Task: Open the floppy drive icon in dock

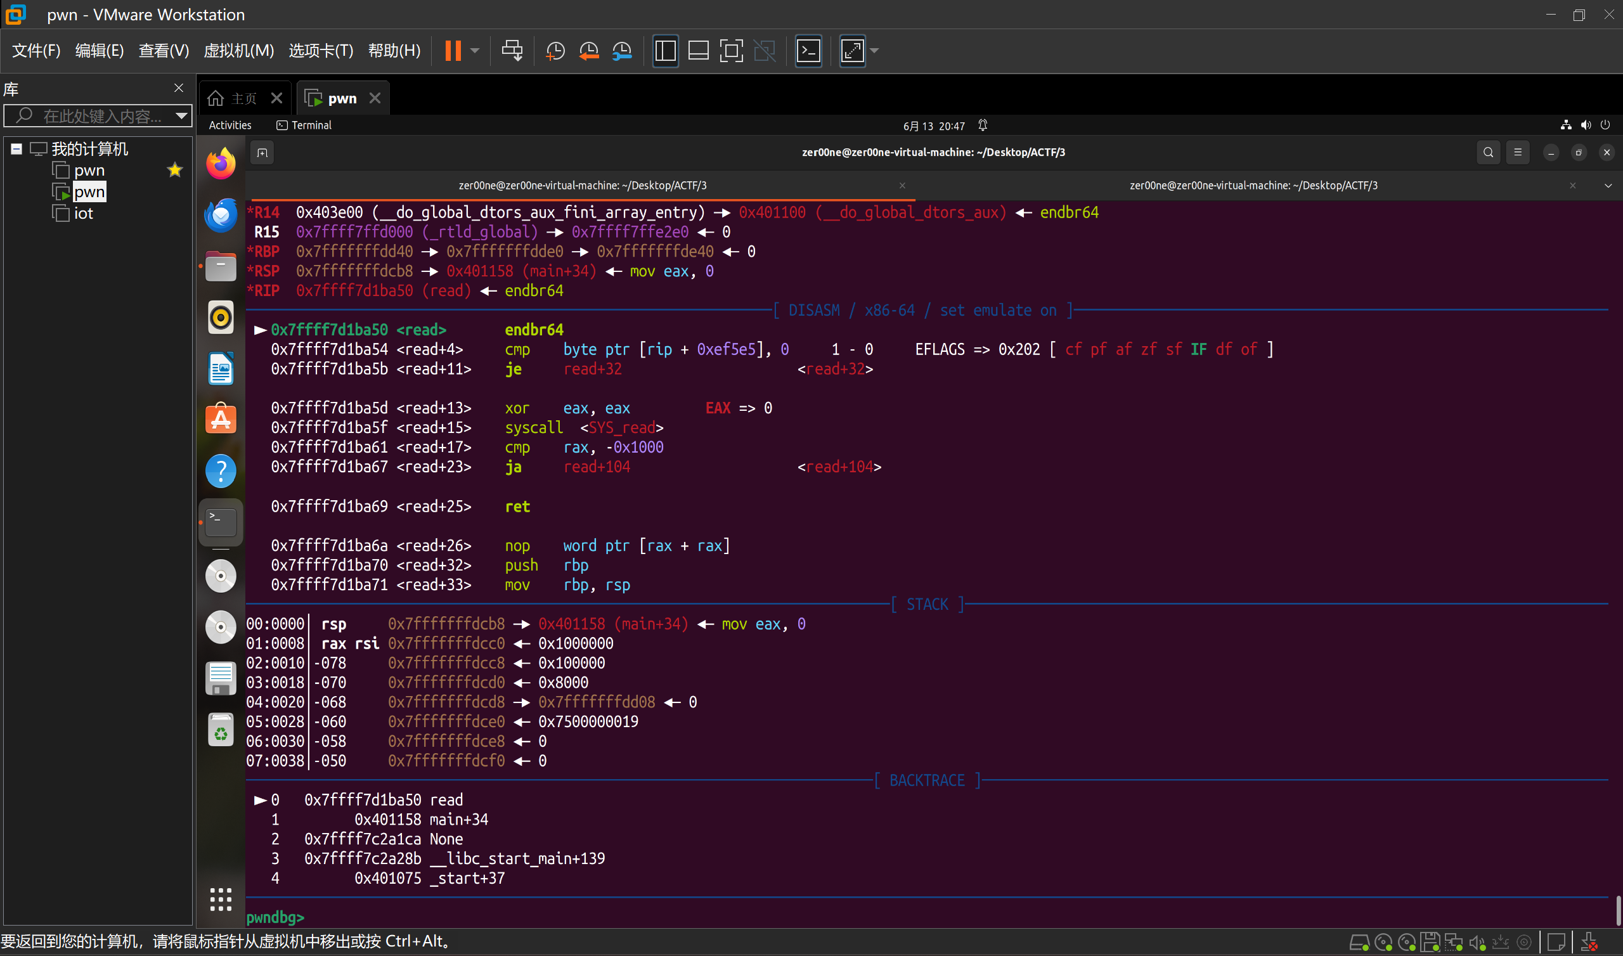Action: (x=221, y=678)
